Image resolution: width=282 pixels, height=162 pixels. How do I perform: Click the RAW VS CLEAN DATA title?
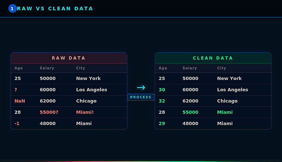point(55,8)
